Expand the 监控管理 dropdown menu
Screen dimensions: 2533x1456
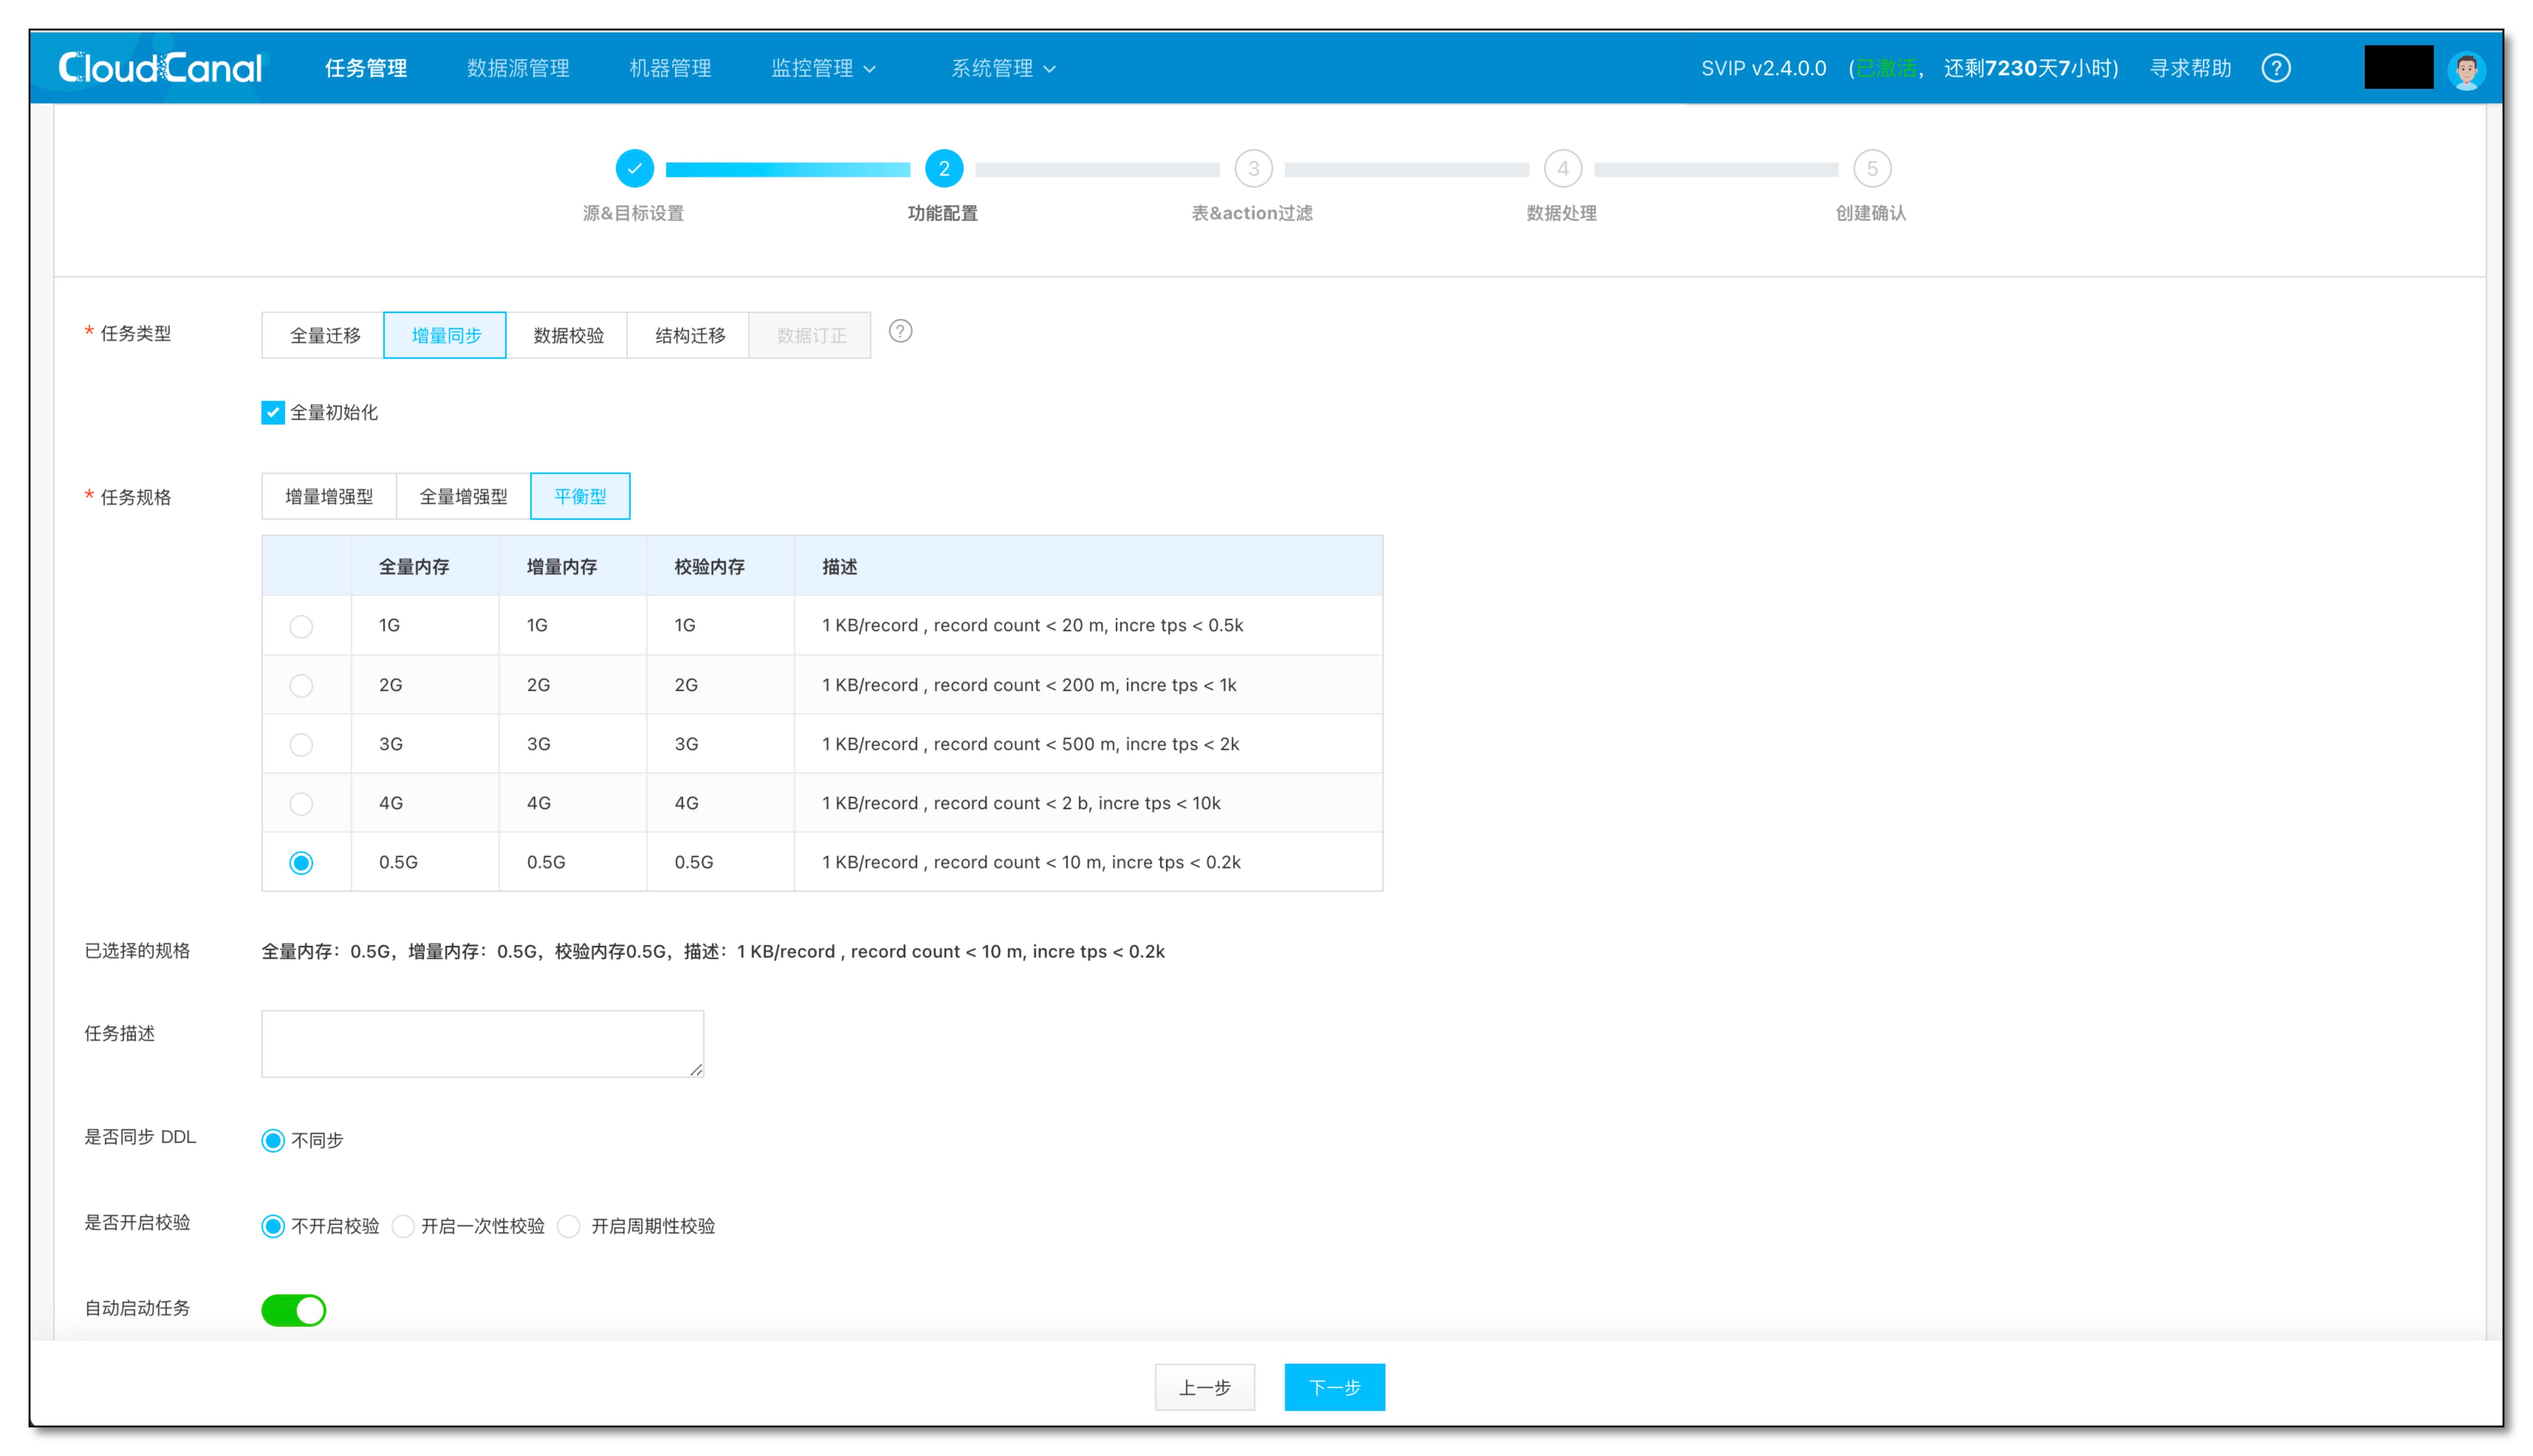[823, 68]
